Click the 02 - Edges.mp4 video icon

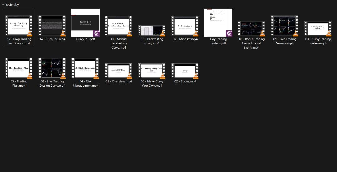[x=185, y=71]
